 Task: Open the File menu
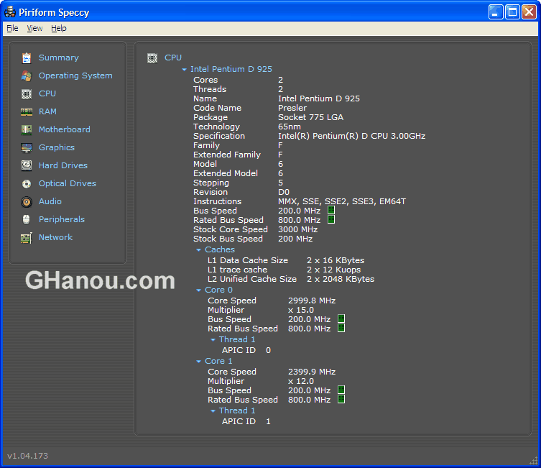(x=12, y=28)
